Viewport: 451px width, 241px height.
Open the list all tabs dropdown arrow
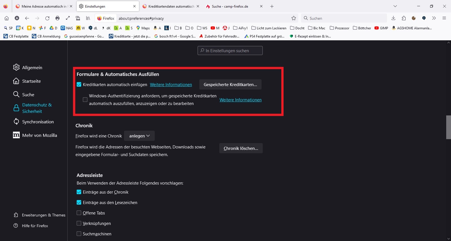click(x=395, y=6)
